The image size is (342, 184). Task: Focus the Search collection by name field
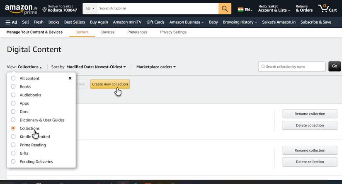point(292,67)
